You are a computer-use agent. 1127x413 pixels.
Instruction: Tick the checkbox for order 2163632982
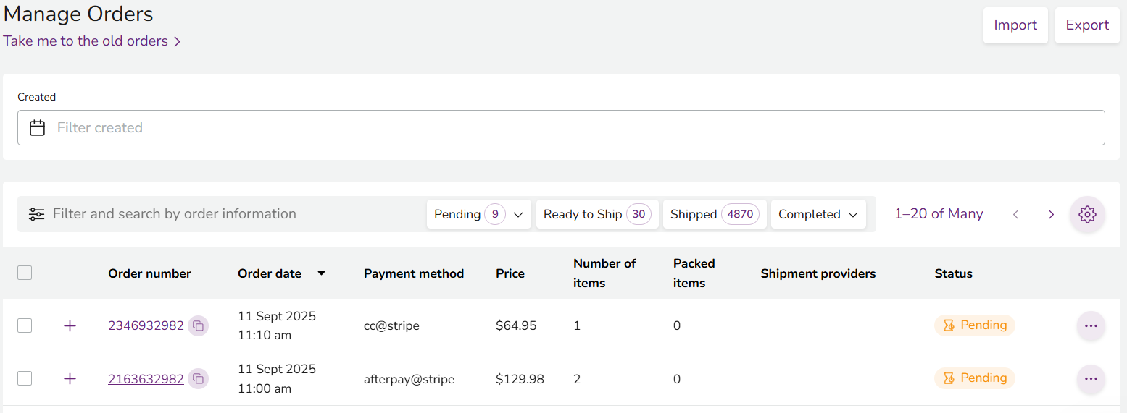(25, 378)
